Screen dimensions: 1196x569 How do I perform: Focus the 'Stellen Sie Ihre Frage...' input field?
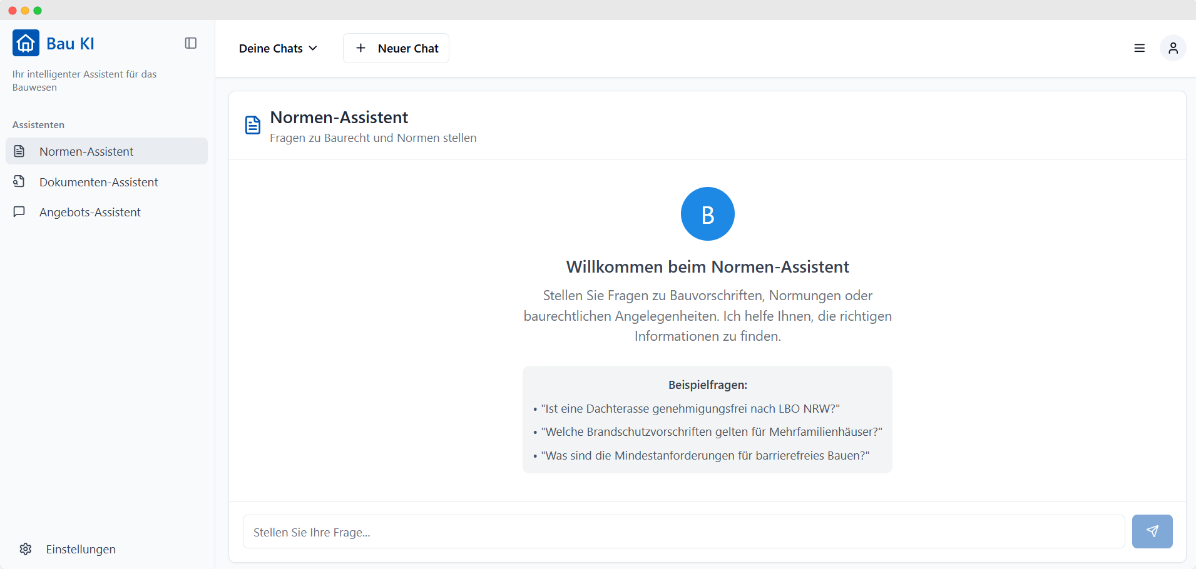click(x=683, y=532)
